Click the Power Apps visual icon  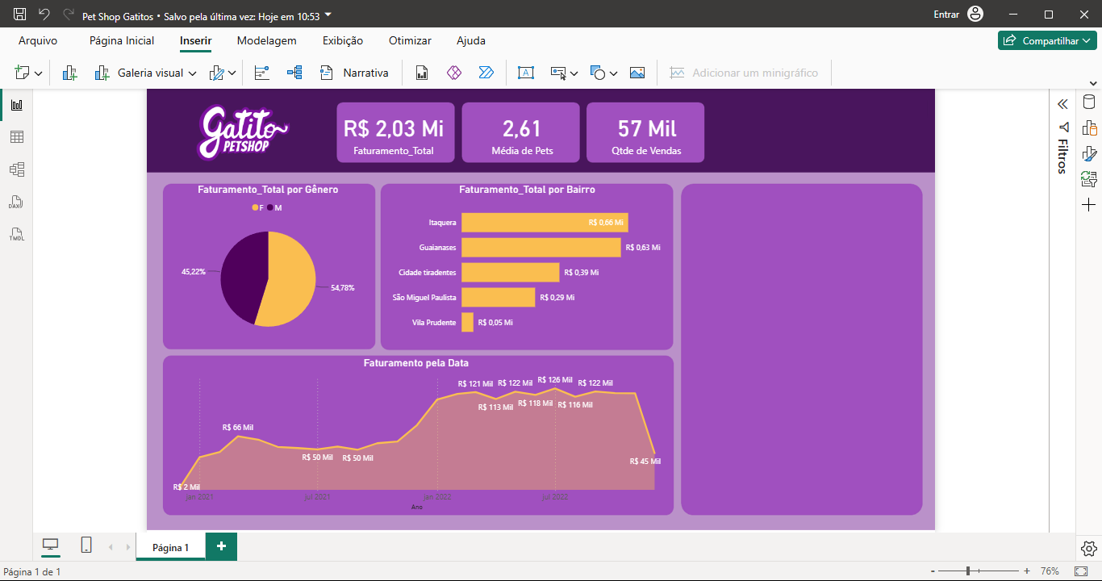point(454,73)
